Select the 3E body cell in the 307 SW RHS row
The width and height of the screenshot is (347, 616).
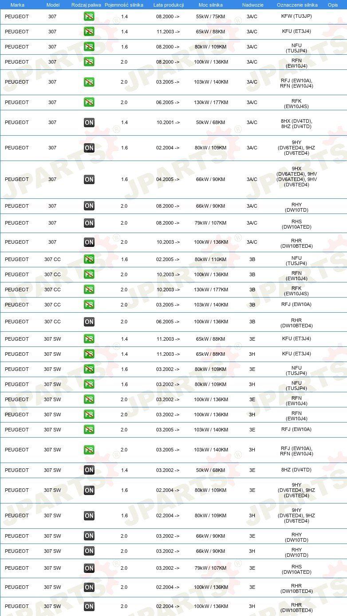[252, 568]
